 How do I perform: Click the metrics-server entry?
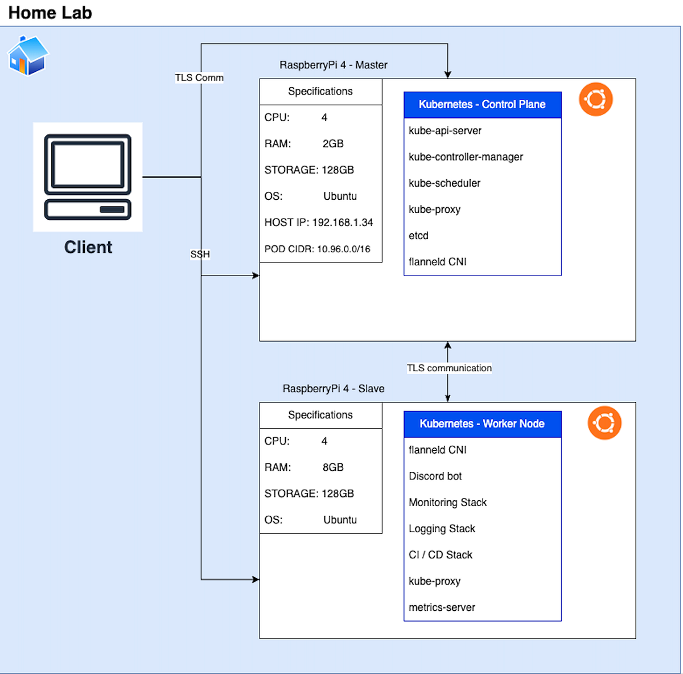click(x=442, y=607)
